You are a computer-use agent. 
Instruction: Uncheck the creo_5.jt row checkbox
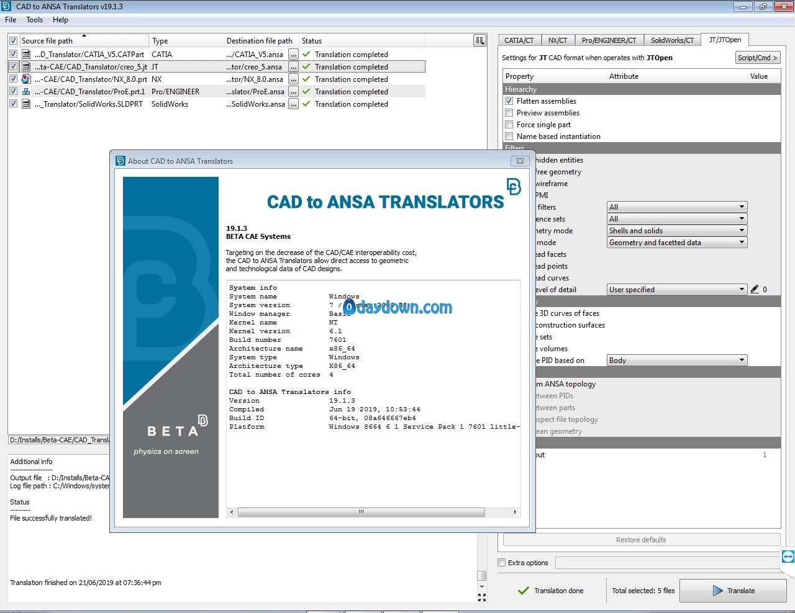tap(13, 66)
